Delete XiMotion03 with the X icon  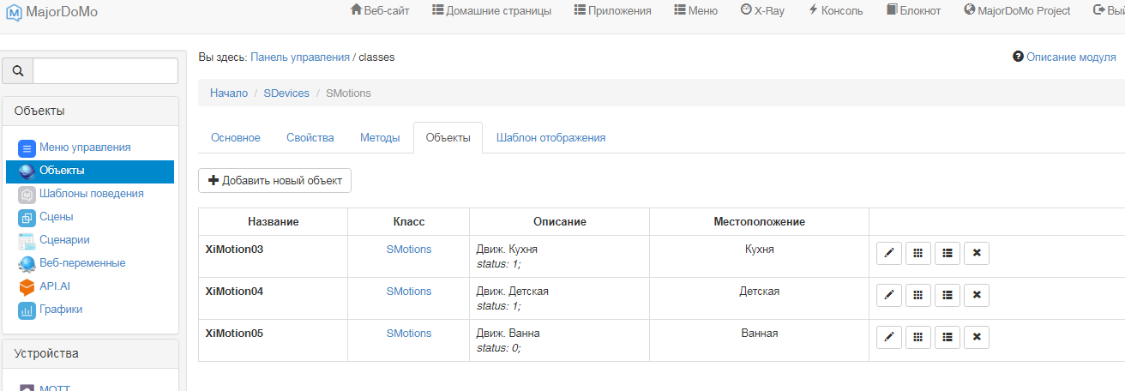tap(976, 253)
